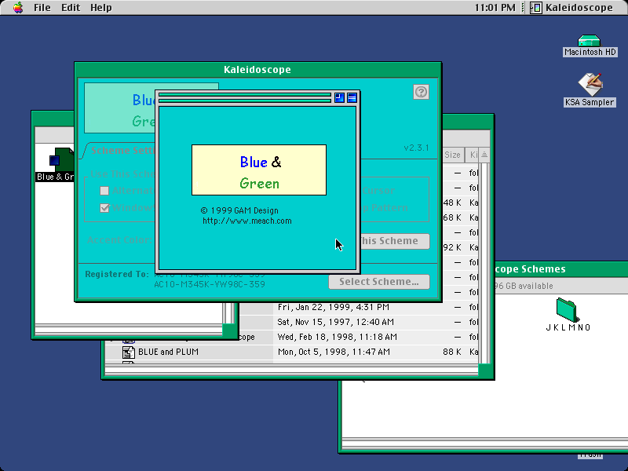
Task: Click the Schemes window horizontal scrollbar
Action: 484,444
